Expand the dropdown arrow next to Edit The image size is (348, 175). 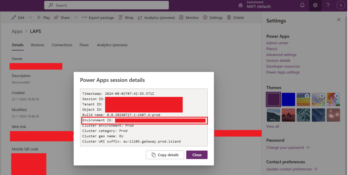[30, 18]
